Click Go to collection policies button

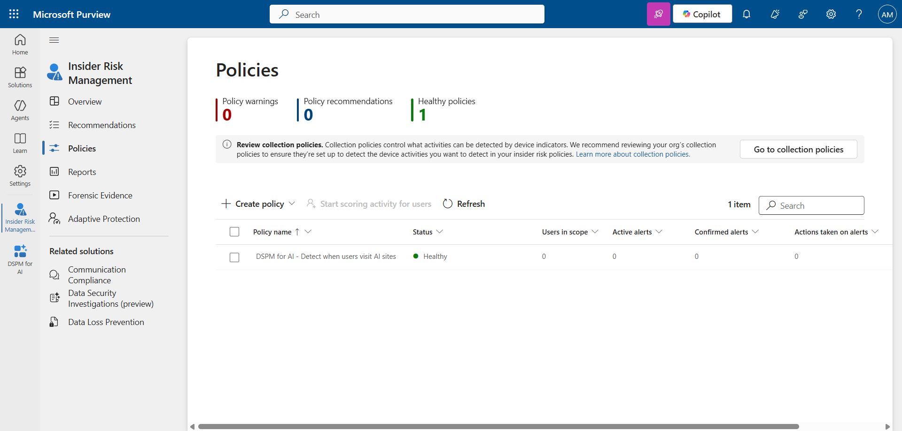click(x=798, y=150)
